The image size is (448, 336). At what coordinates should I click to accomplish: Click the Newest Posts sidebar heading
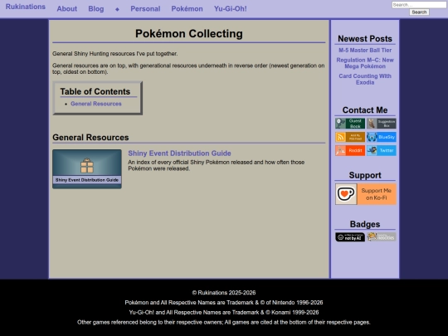click(x=365, y=38)
